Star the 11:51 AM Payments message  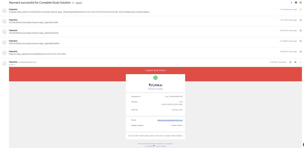[300, 20]
